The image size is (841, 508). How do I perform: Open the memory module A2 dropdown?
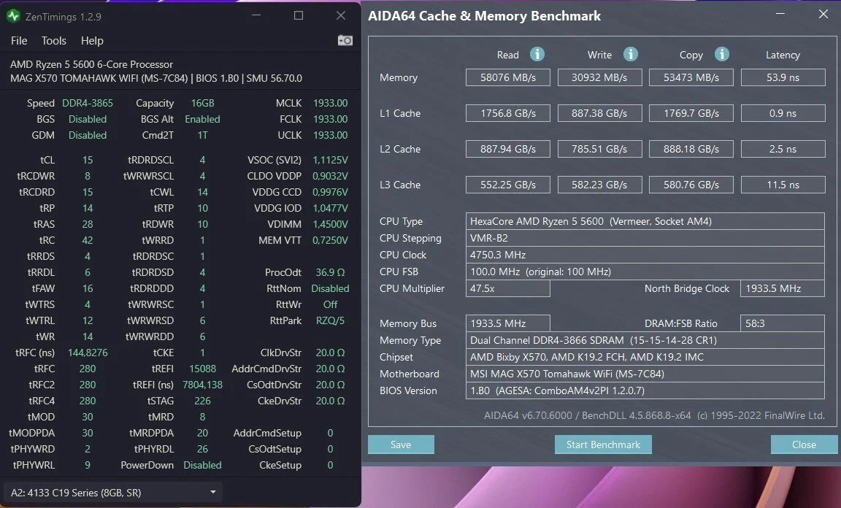(x=112, y=492)
